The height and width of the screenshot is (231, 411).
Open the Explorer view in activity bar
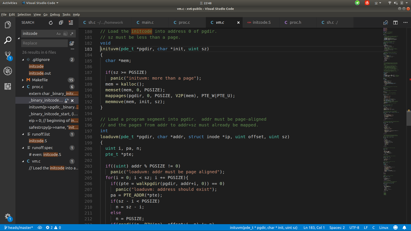pyautogui.click(x=8, y=25)
